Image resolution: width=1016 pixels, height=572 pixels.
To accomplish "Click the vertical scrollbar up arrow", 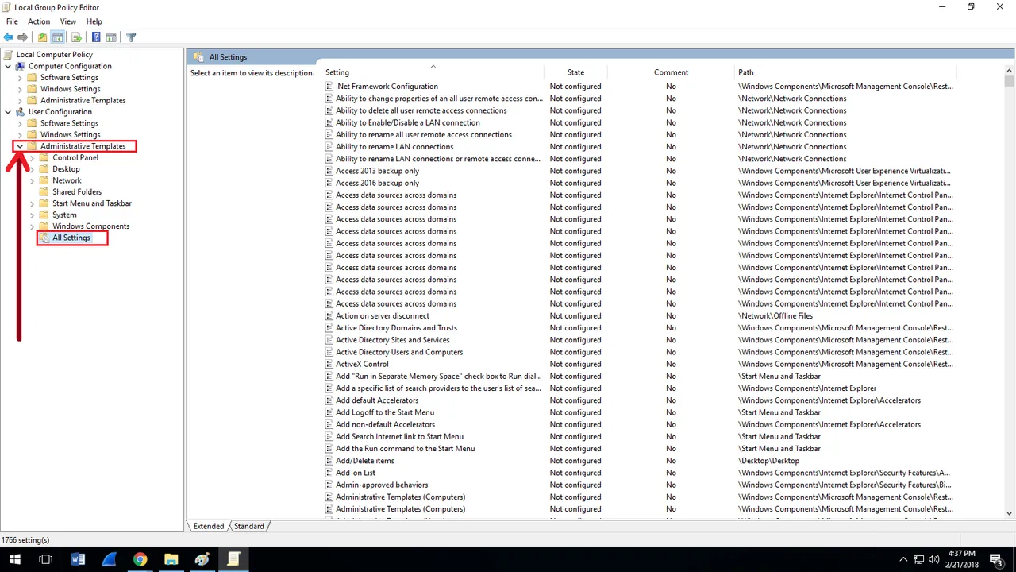I will pyautogui.click(x=1009, y=71).
